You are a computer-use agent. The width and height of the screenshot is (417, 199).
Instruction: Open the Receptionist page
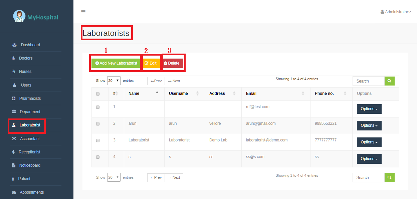pos(29,152)
